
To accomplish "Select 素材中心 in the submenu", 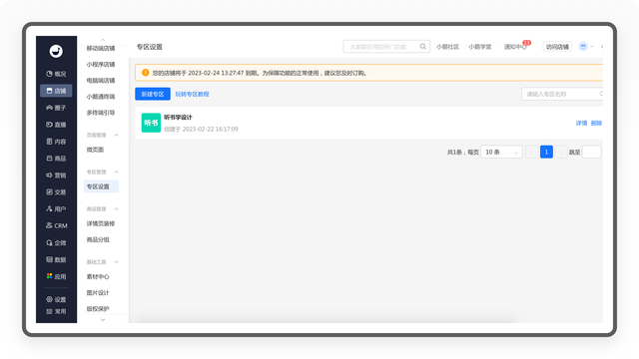I will pos(98,277).
